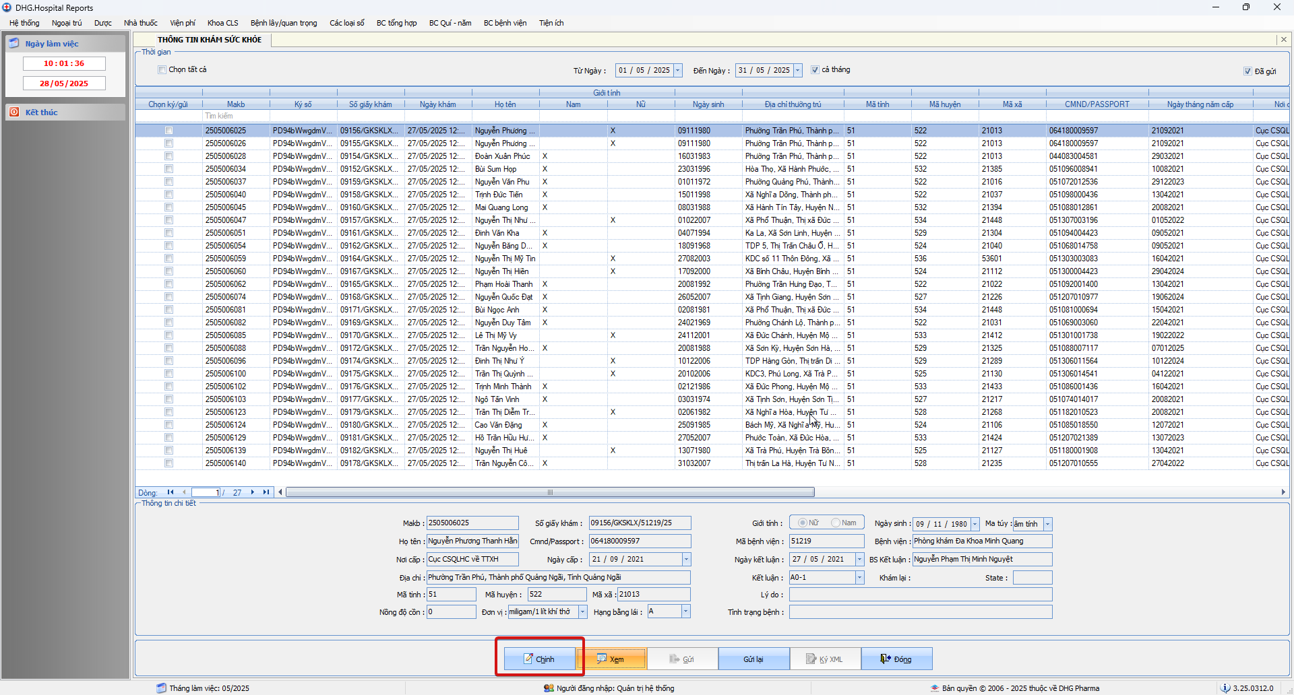Expand the Kết luận dropdown
Screen dimensions: 1294x695
(x=859, y=578)
